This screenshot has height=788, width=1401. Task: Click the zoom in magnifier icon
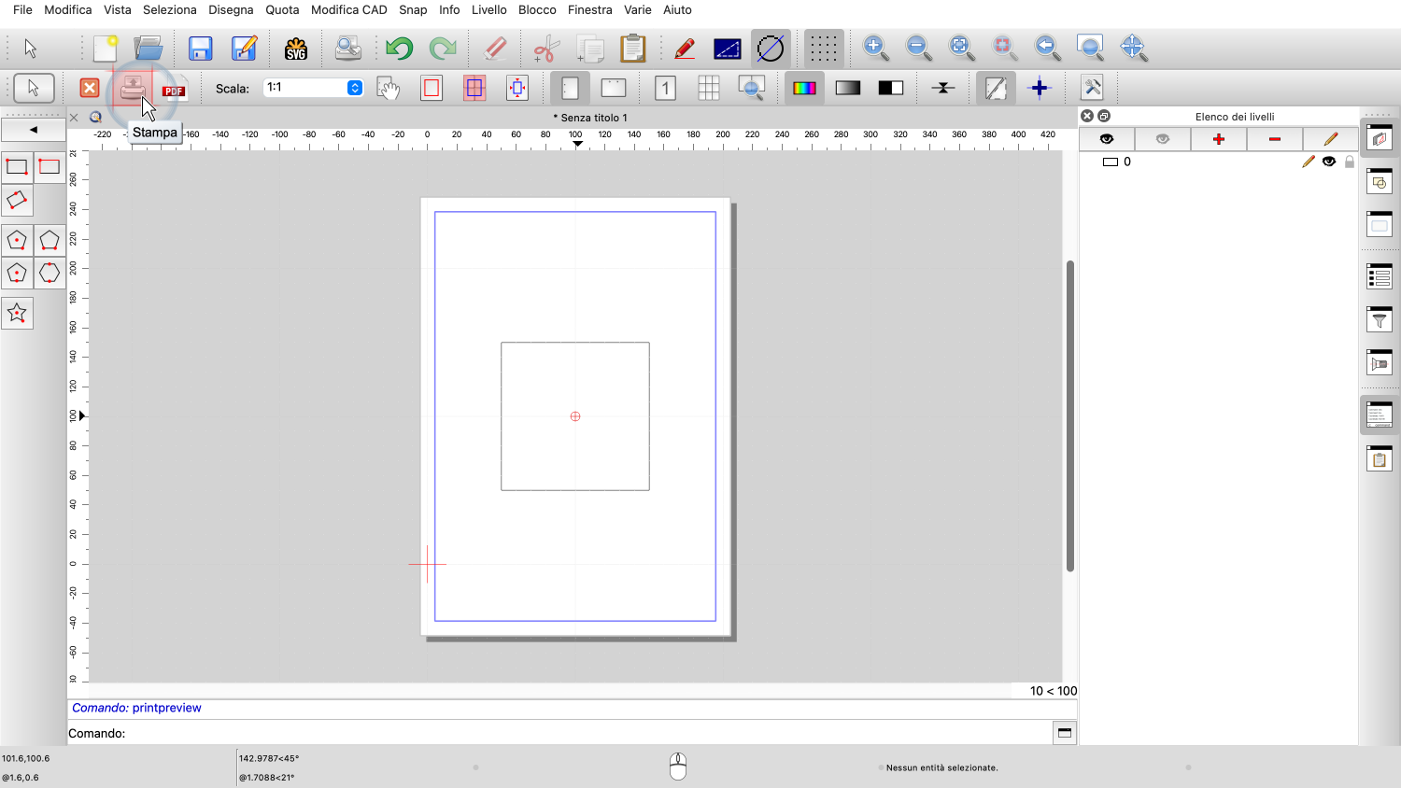point(874,48)
